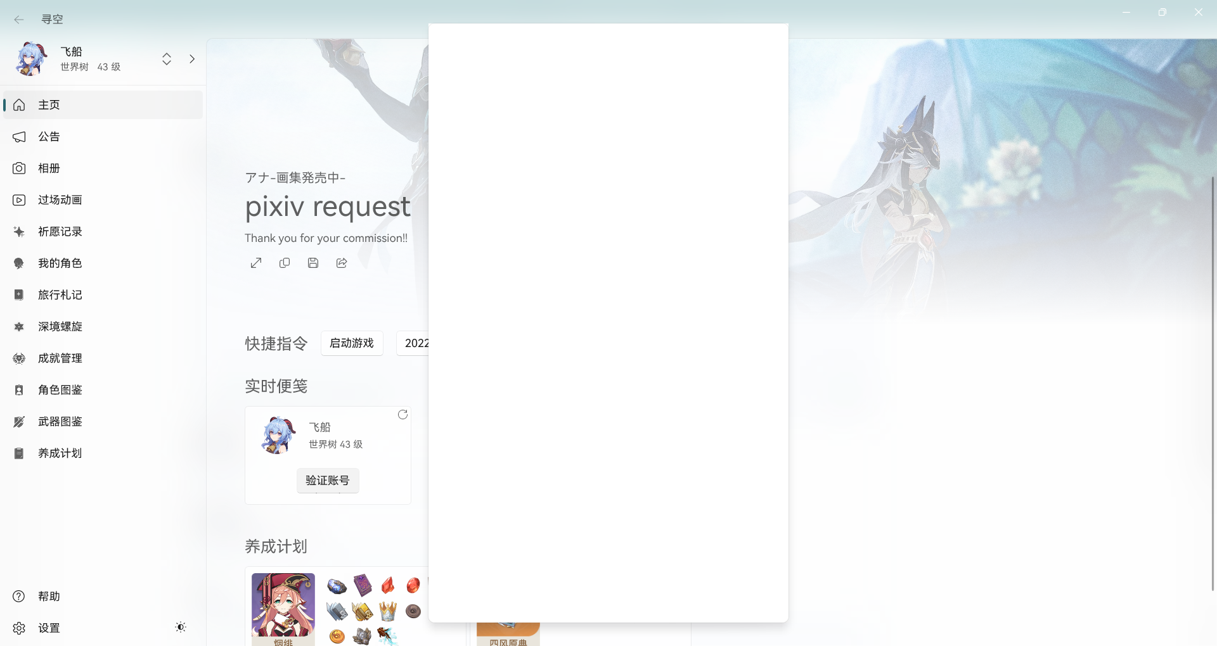Open account details via right arrow near 飞船
The width and height of the screenshot is (1217, 646).
coord(192,59)
